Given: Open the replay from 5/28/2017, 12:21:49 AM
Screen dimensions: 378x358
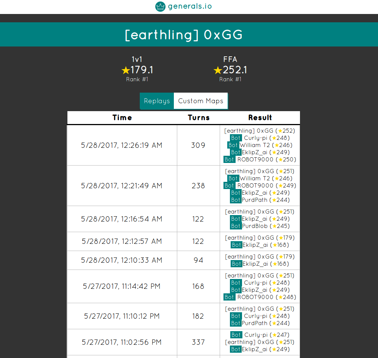Looking at the screenshot, I should point(122,186).
